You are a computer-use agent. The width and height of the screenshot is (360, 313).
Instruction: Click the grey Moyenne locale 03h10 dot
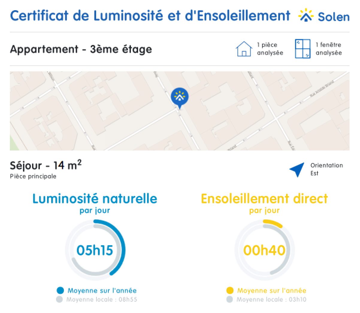(x=229, y=299)
